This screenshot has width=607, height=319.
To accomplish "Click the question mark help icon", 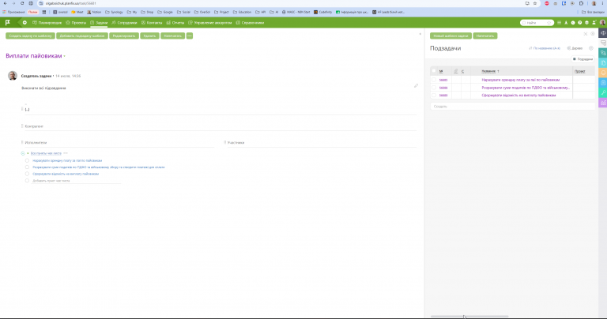I will [x=580, y=23].
